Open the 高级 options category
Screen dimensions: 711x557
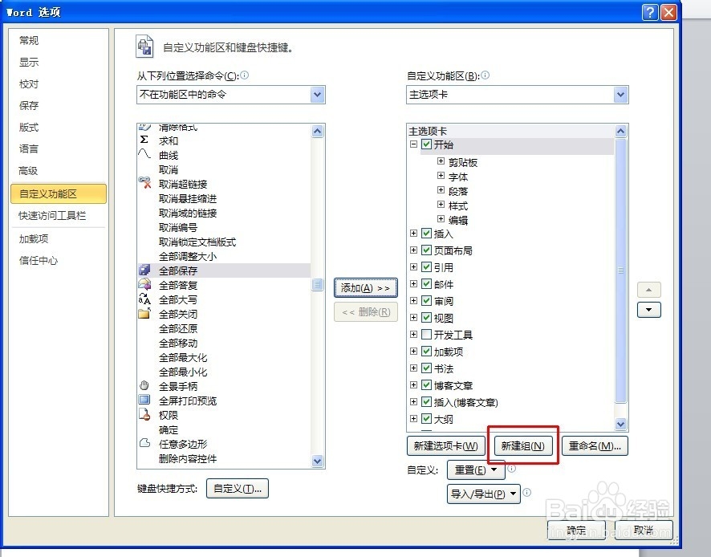28,171
